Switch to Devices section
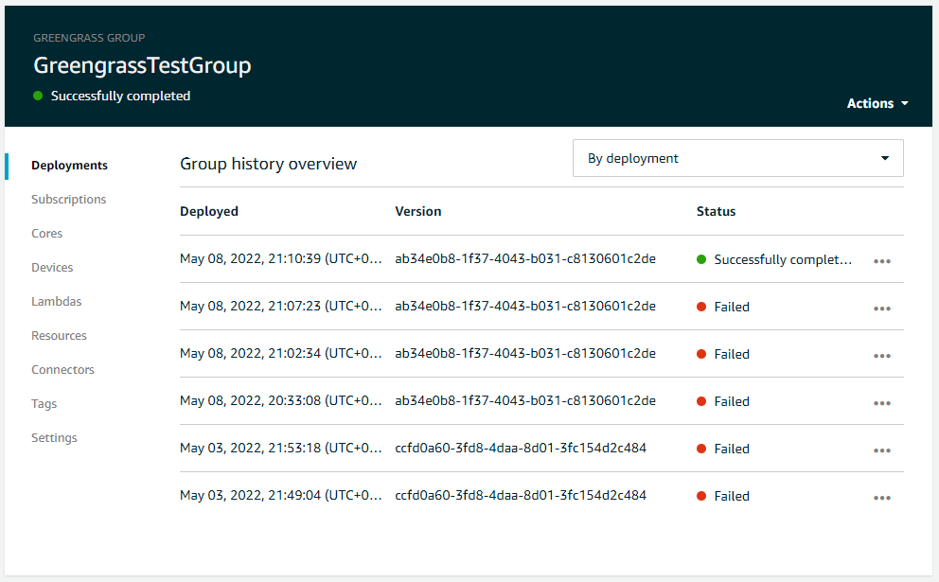The image size is (939, 582). pyautogui.click(x=52, y=268)
